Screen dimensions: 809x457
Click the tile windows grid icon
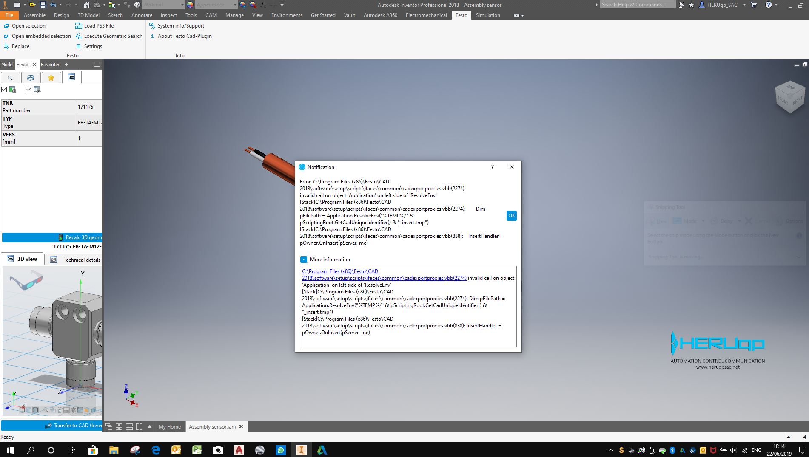click(119, 426)
